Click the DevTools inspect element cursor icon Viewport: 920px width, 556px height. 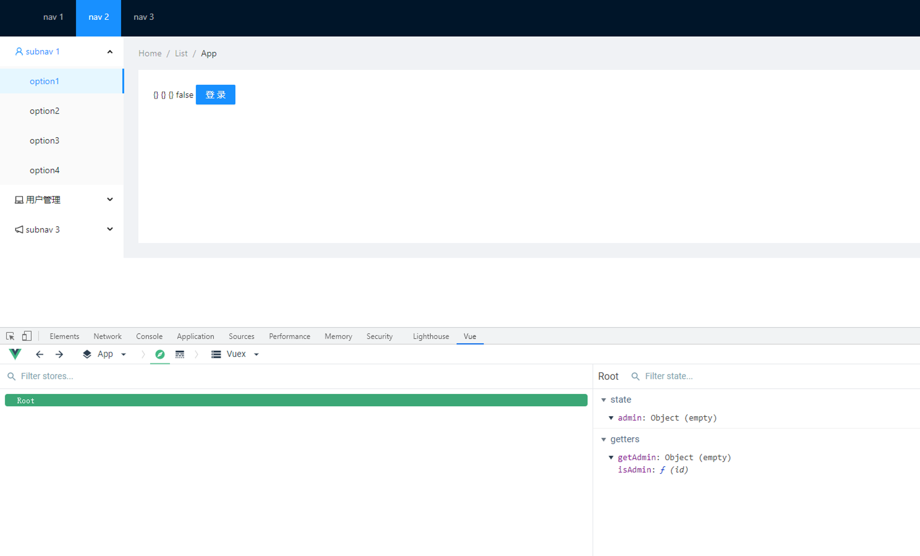tap(10, 336)
